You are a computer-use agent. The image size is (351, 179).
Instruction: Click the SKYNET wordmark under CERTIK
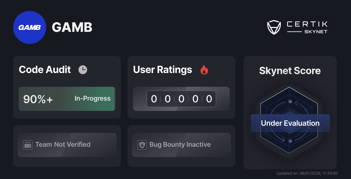pyautogui.click(x=315, y=31)
